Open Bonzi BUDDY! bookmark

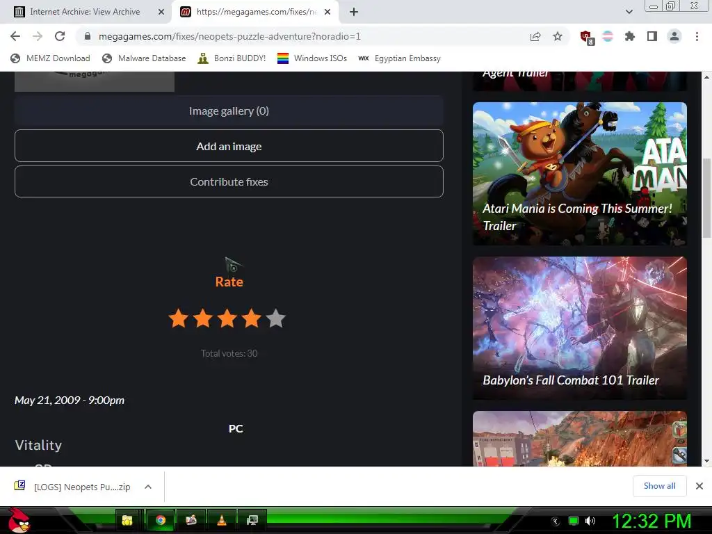point(232,58)
